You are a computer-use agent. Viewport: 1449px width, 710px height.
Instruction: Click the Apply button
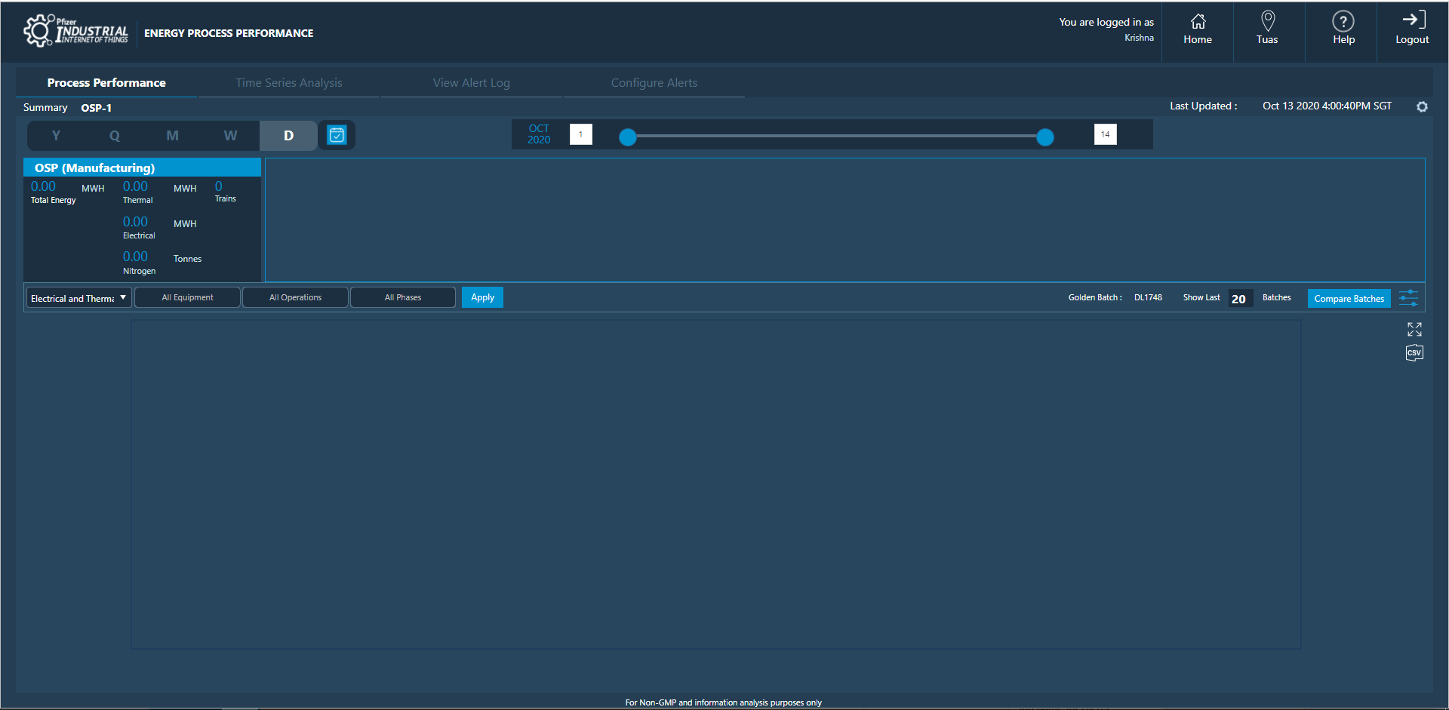481,297
